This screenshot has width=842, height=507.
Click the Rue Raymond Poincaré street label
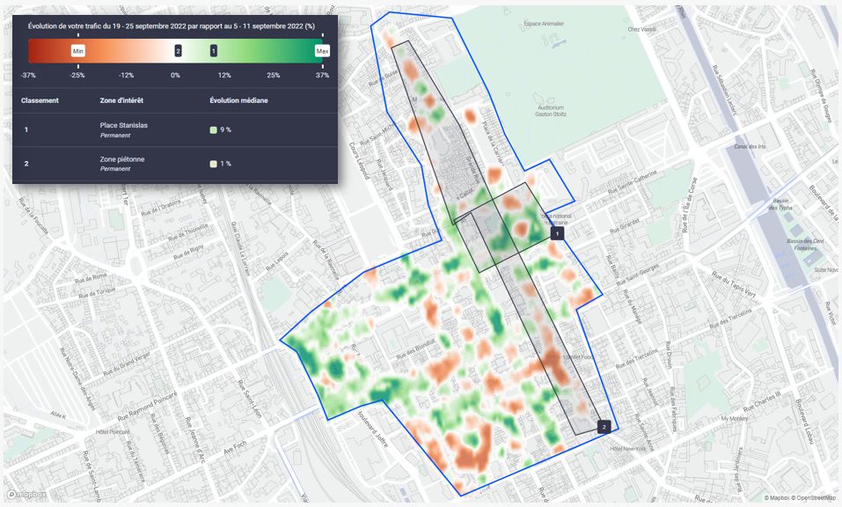tap(147, 406)
